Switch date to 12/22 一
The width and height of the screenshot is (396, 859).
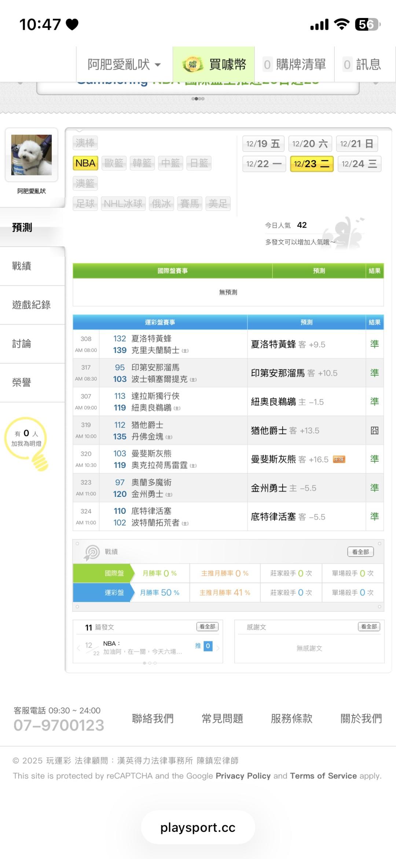(264, 164)
